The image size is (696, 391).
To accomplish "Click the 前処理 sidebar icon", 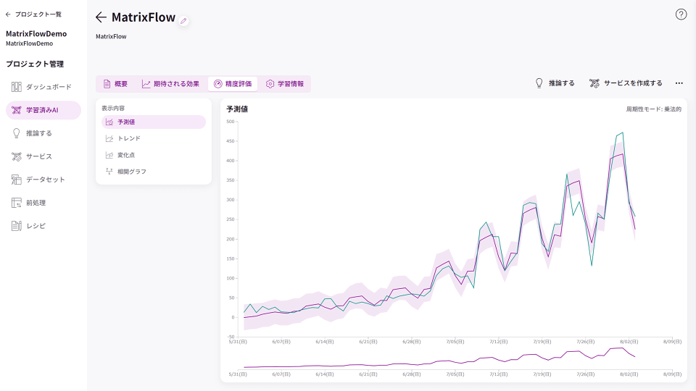I will coord(17,203).
